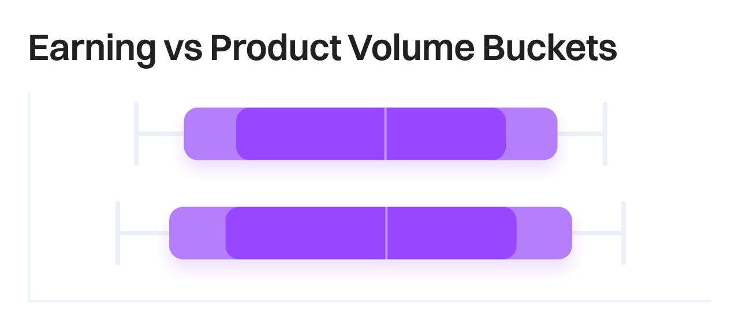Select upper box's dark segment left of the median
739x330 pixels.
311,134
